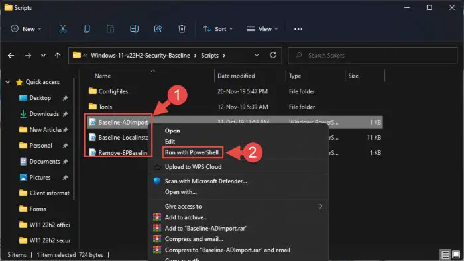Click the Quick access star icon

click(19, 82)
